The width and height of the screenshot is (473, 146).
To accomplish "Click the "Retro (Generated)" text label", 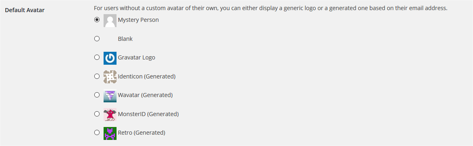I will click(142, 133).
